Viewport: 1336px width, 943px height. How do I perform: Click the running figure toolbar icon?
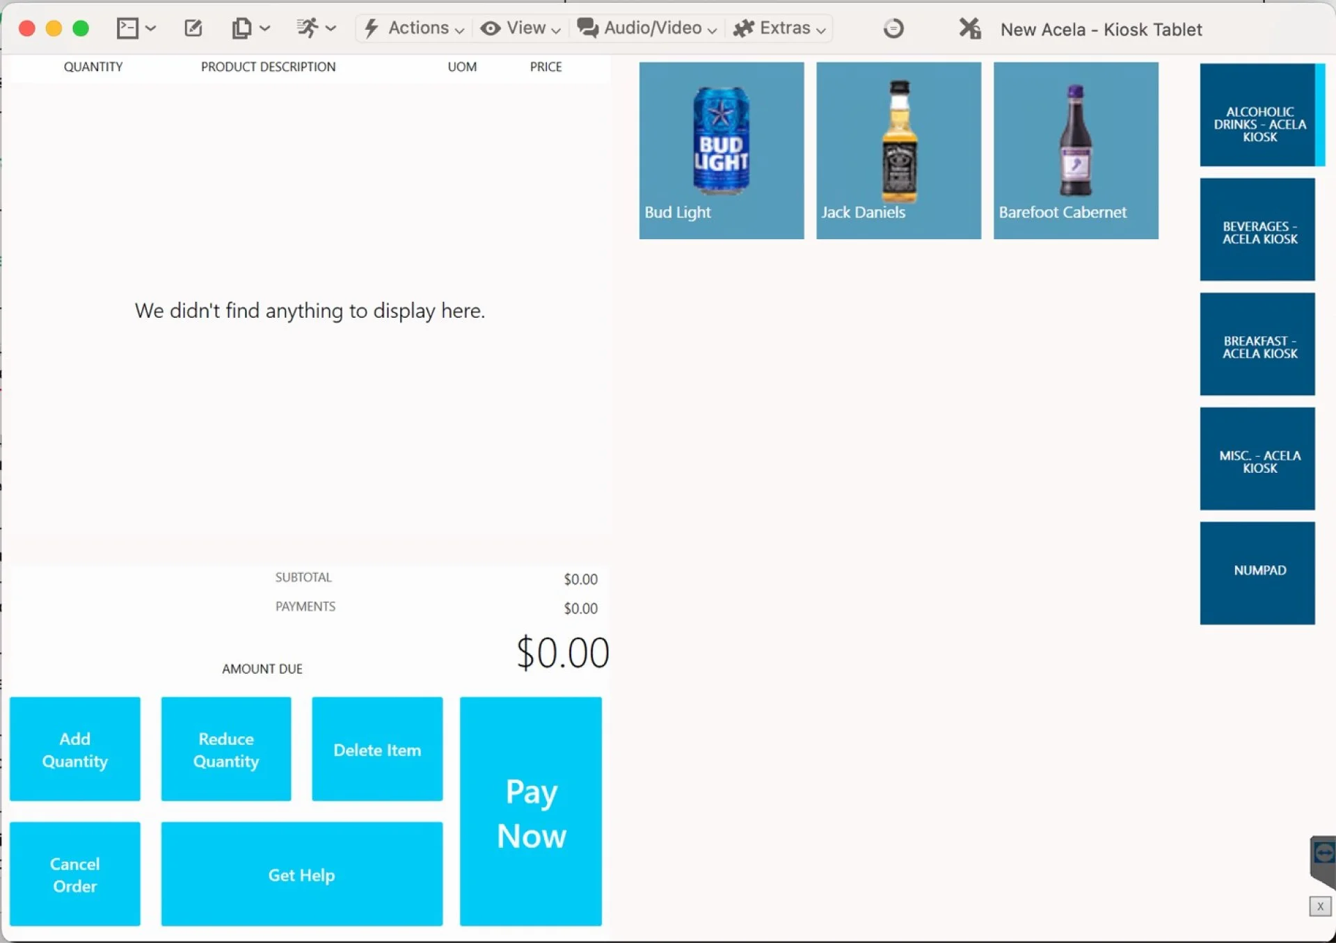pos(308,29)
